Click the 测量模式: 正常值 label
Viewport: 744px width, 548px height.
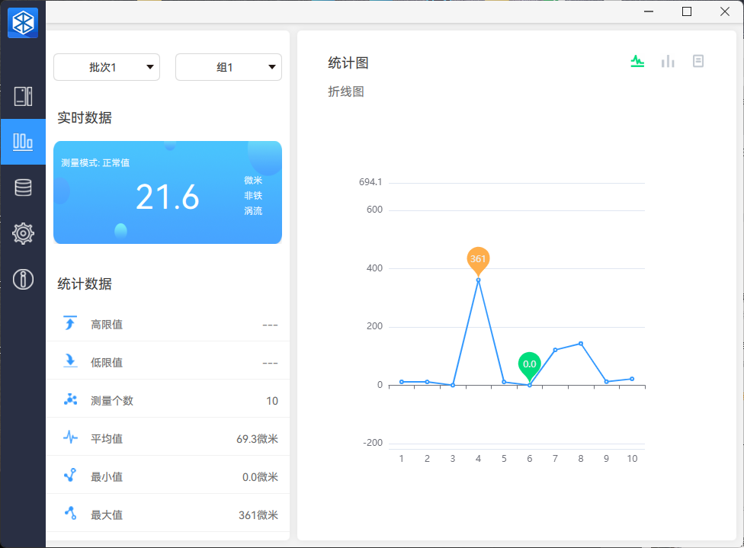[x=95, y=163]
